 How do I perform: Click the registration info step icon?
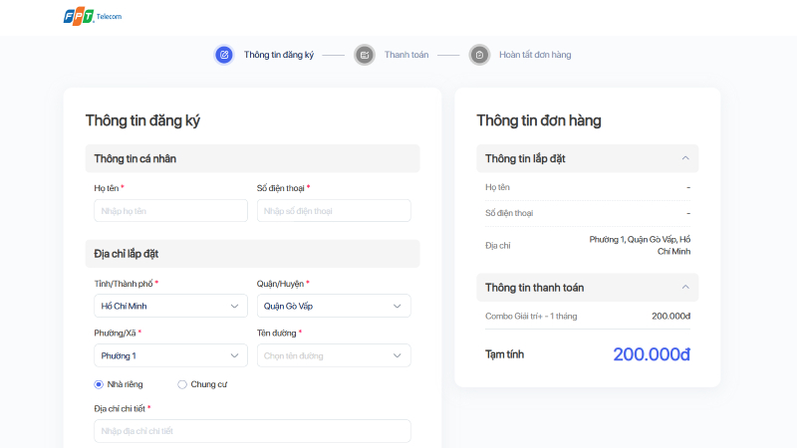224,55
